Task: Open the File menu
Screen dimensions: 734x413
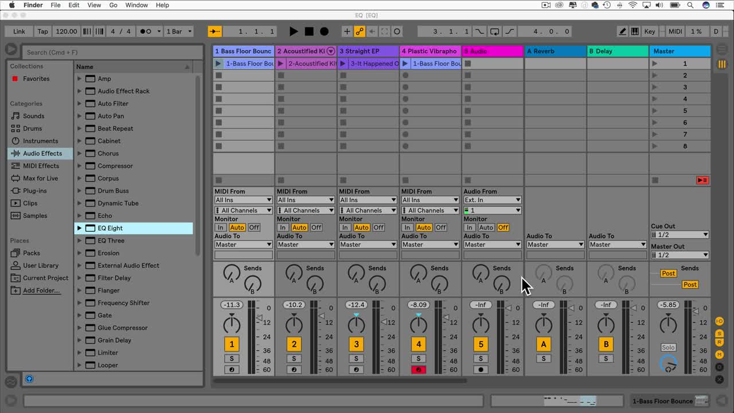Action: click(x=56, y=5)
